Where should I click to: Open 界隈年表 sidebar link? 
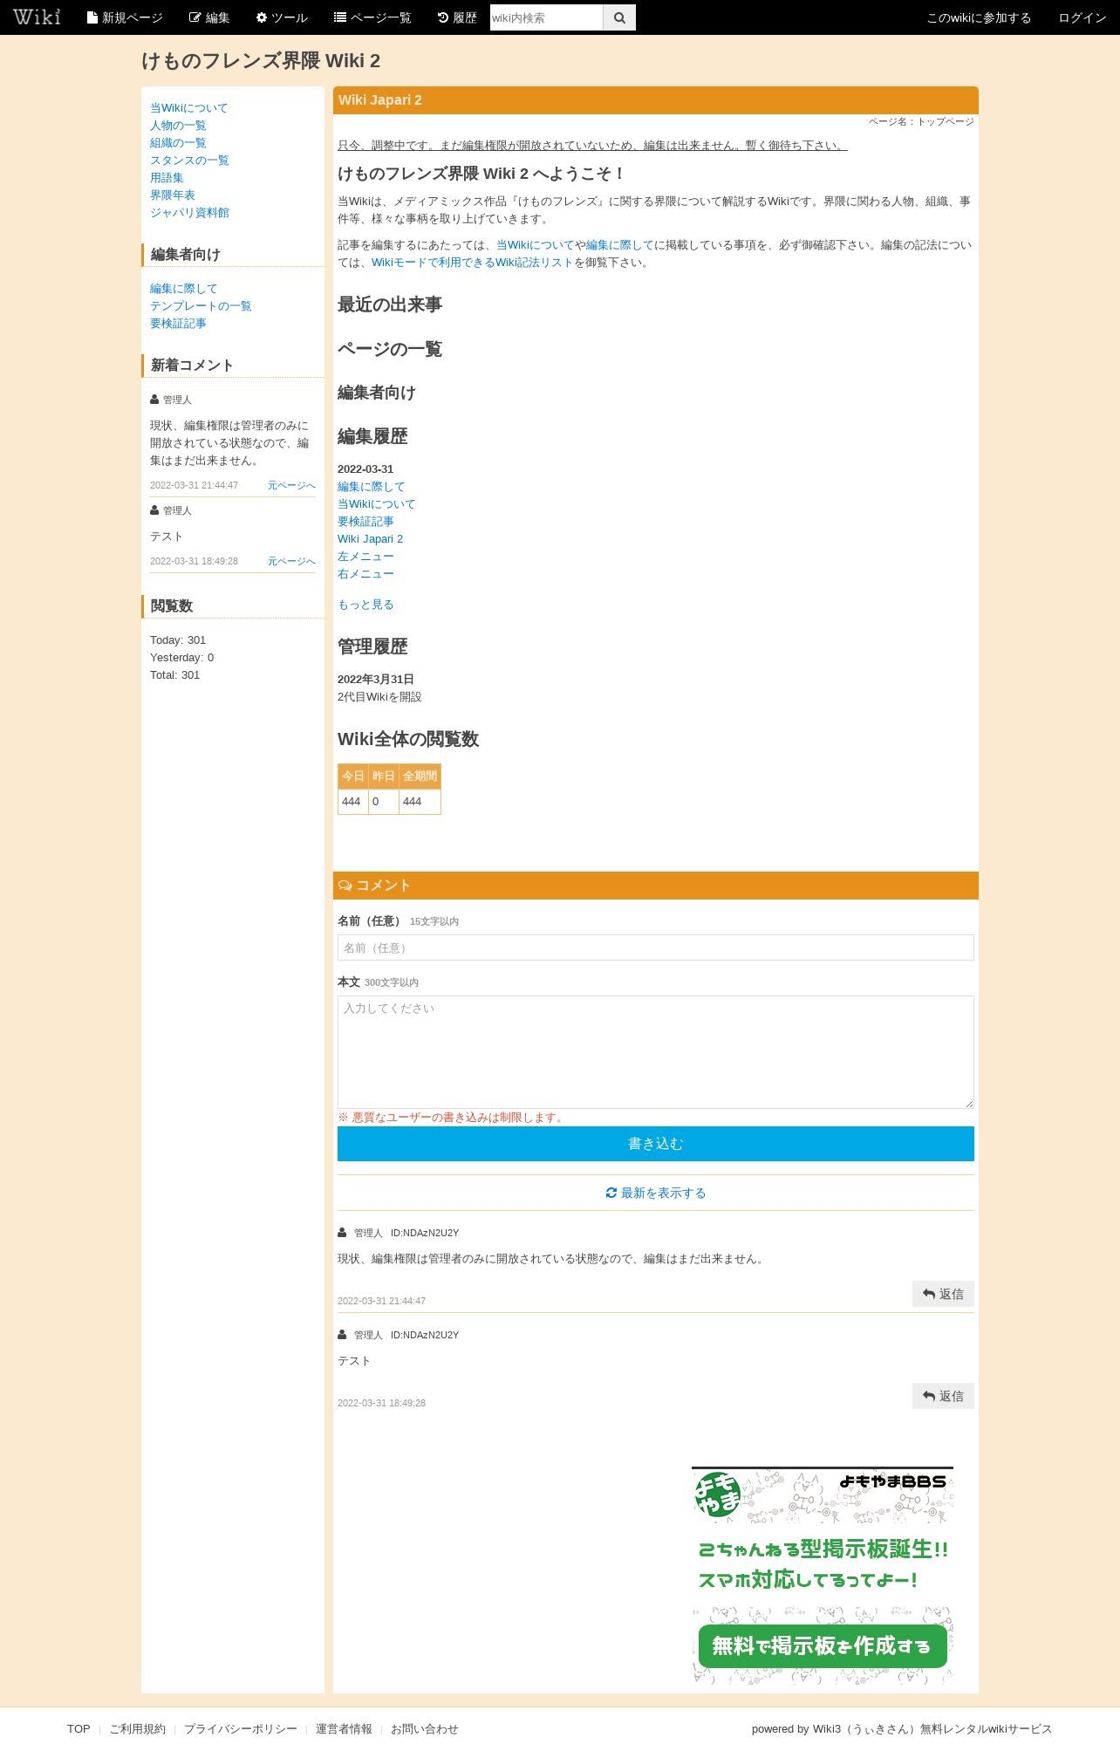tap(173, 195)
